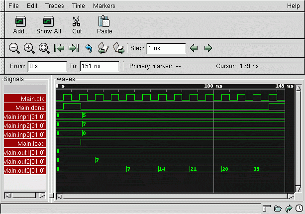
Task: Click into the Step size field
Action: coord(166,48)
